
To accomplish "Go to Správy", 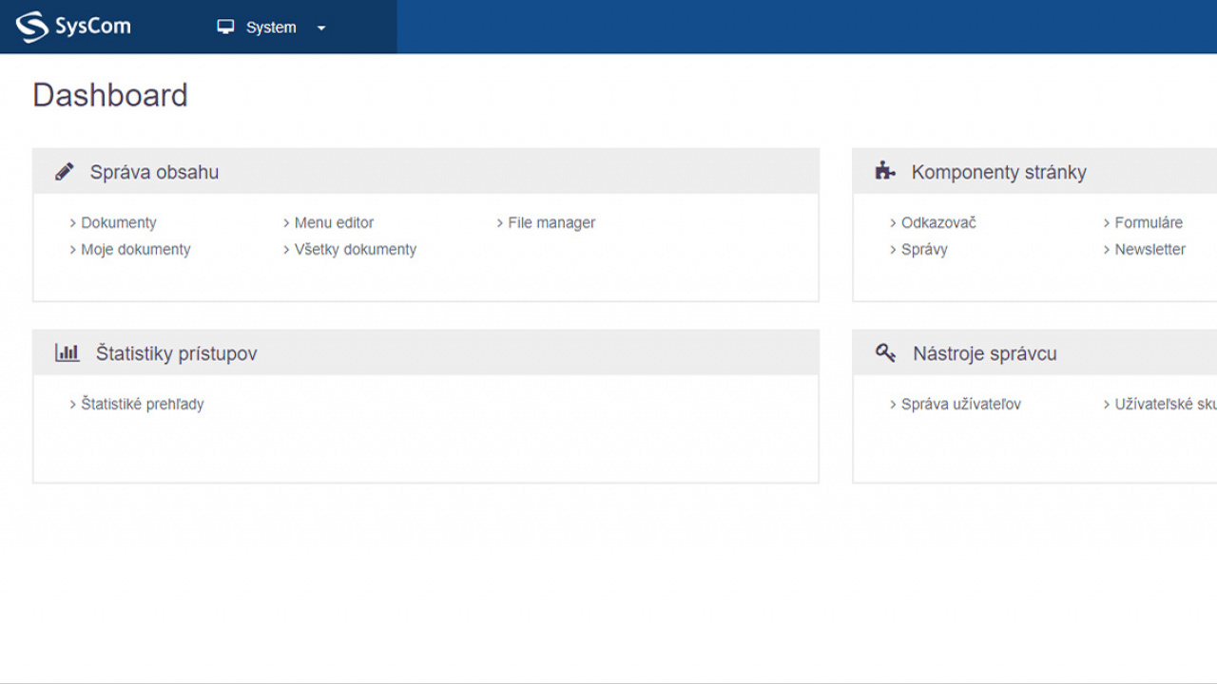I will tap(924, 249).
